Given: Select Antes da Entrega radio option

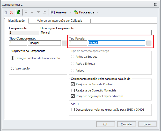Looking at the screenshot, I should click(x=72, y=57).
